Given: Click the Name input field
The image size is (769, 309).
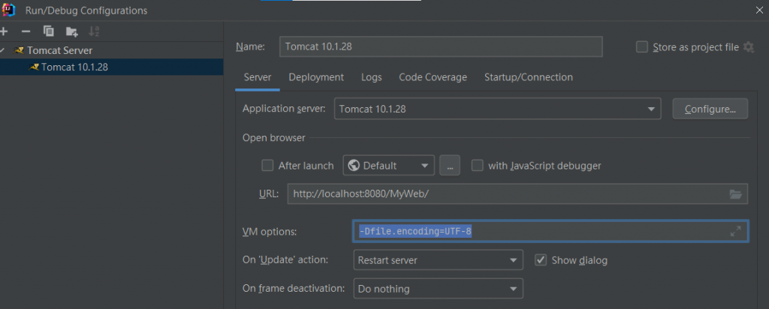Looking at the screenshot, I should (x=441, y=47).
